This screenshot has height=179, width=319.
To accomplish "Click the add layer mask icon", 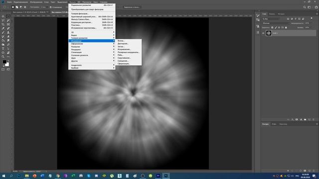I will click(x=297, y=119).
